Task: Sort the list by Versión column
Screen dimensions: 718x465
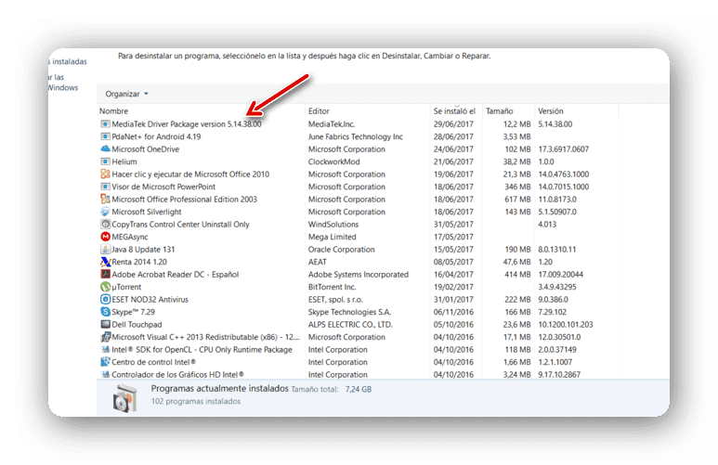Action: click(x=551, y=111)
